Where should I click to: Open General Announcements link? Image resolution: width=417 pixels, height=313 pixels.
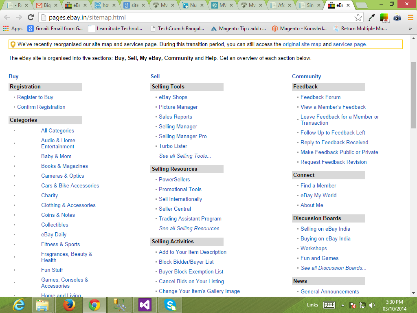(329, 292)
